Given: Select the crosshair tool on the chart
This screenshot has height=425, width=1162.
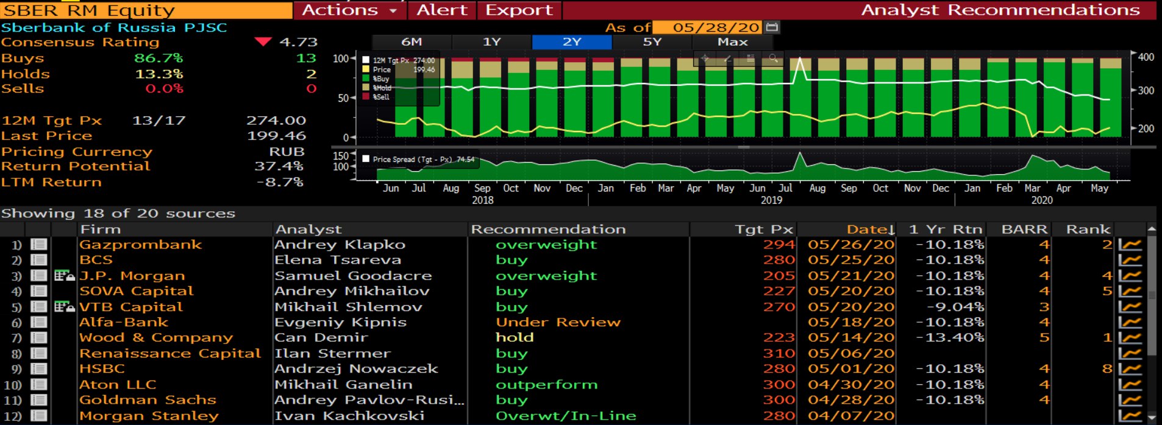Looking at the screenshot, I should 705,58.
